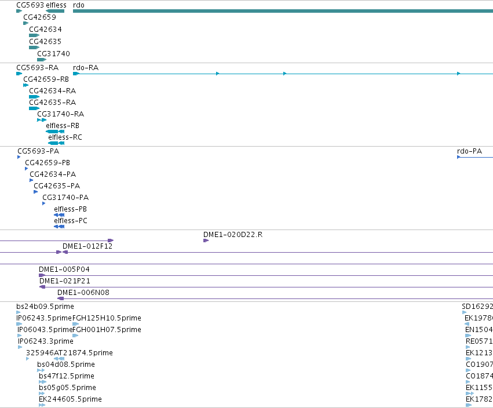Click the rdo gene label
This screenshot has width=493, height=408.
79,5
